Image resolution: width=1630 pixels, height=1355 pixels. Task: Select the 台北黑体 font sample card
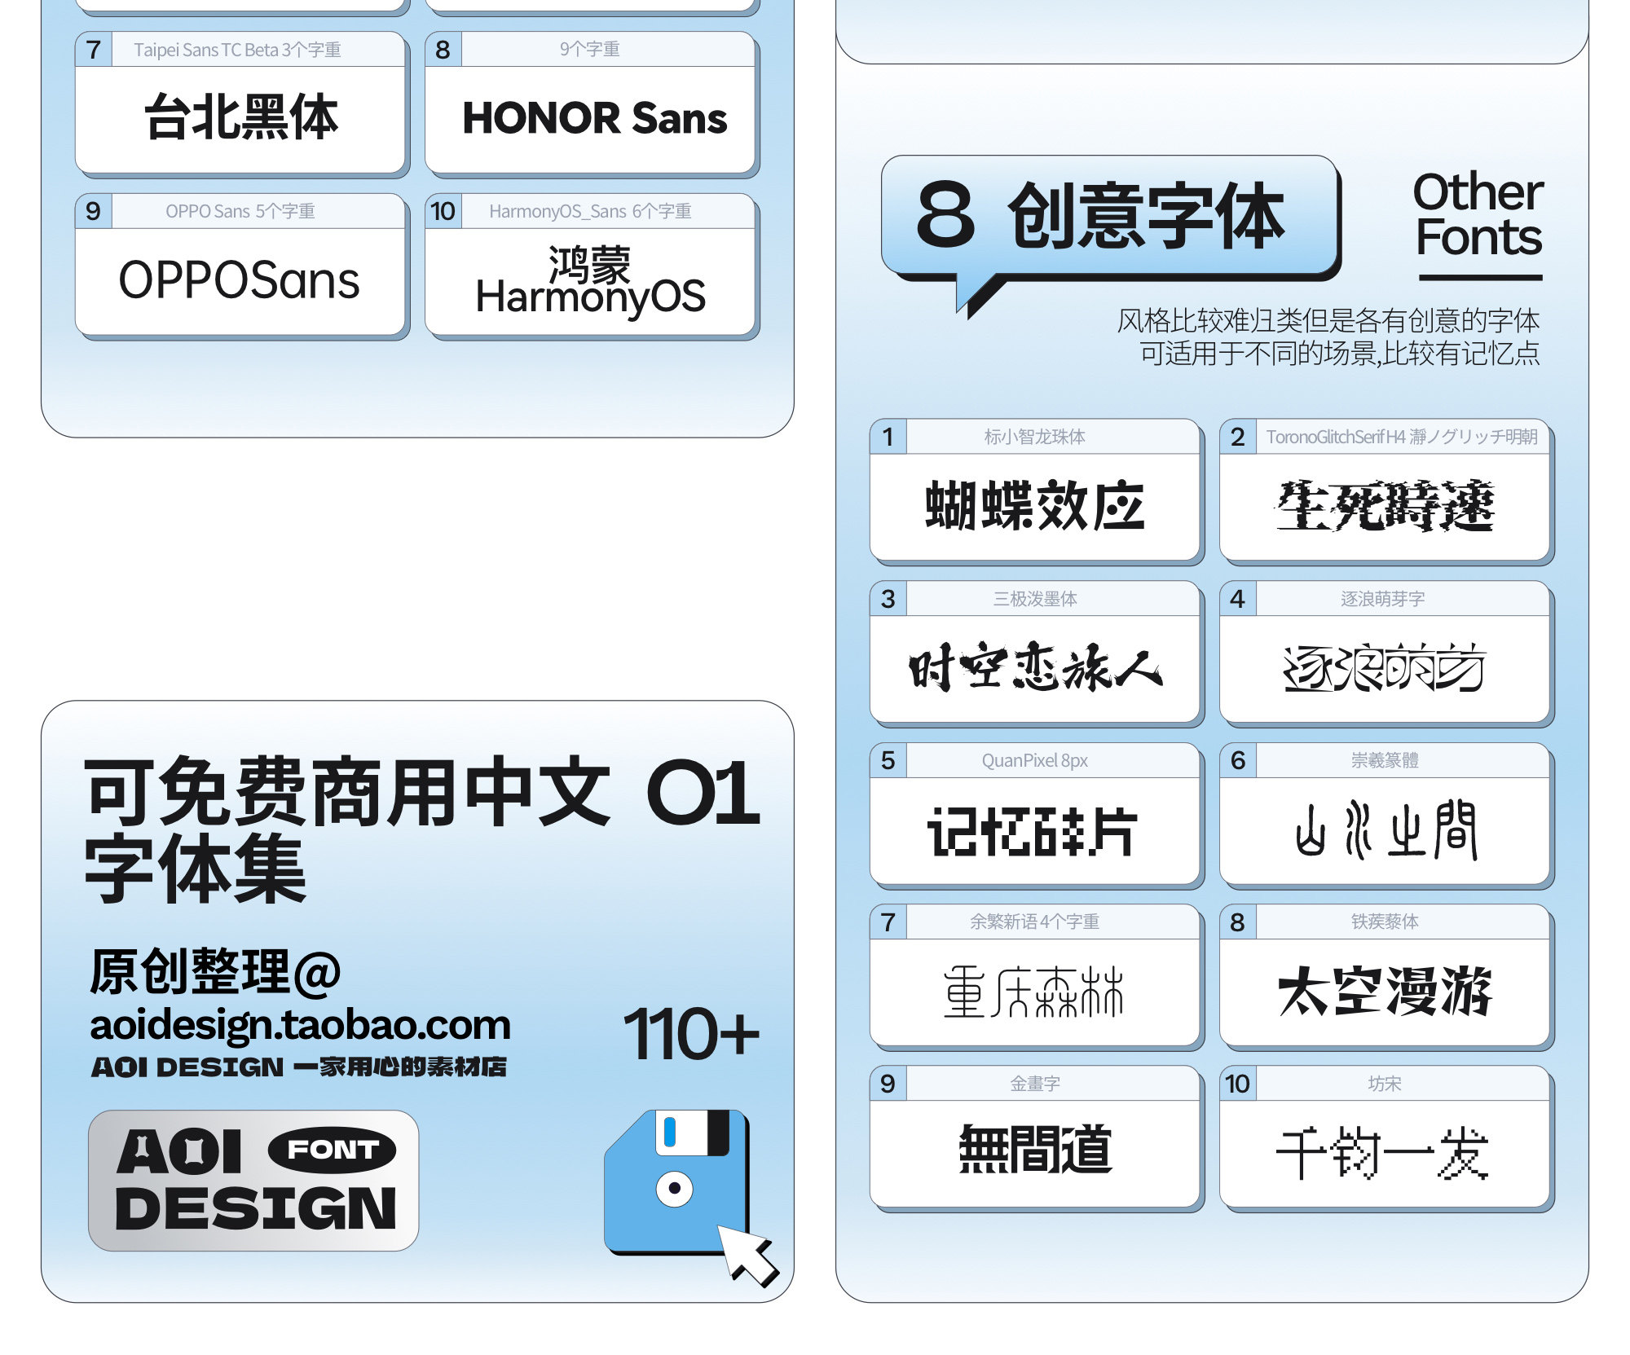pyautogui.click(x=241, y=118)
